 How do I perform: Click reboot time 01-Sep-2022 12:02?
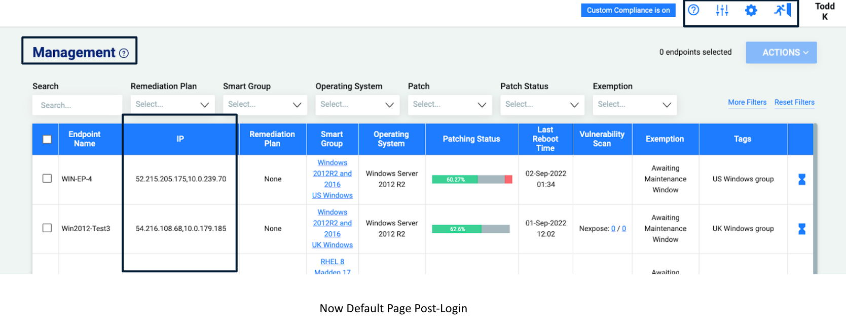(x=546, y=229)
